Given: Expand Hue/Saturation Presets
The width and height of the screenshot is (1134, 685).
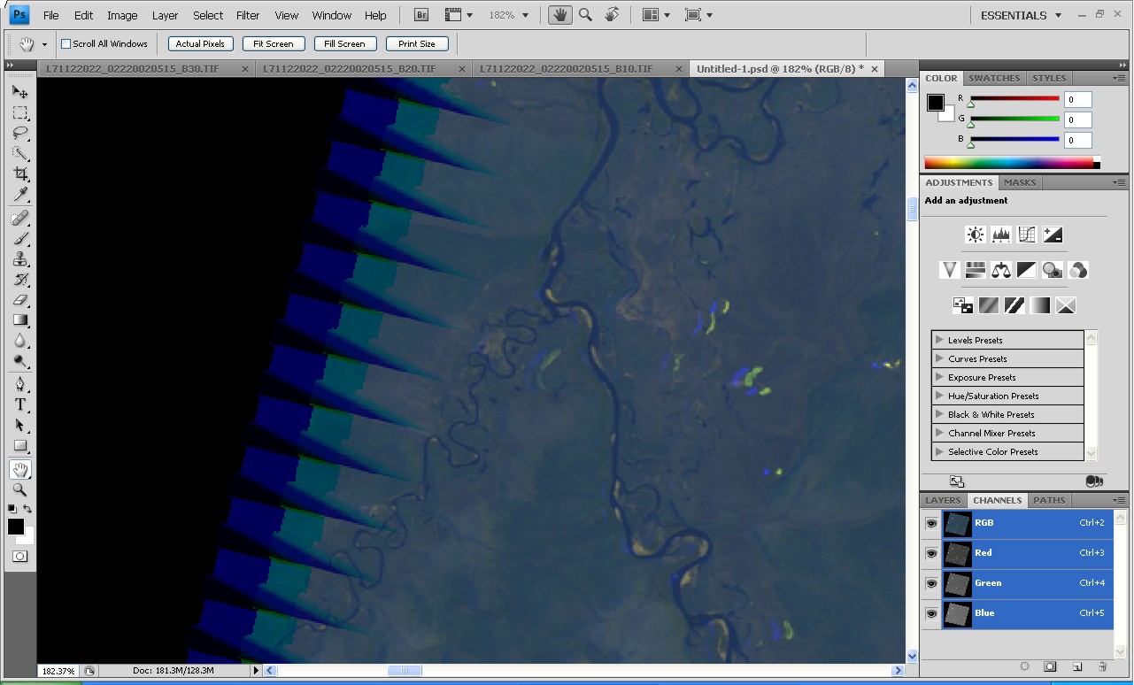Looking at the screenshot, I should coord(939,396).
